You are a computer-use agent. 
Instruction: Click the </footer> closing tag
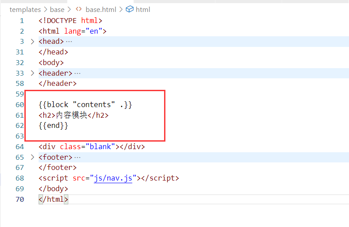tap(57, 167)
